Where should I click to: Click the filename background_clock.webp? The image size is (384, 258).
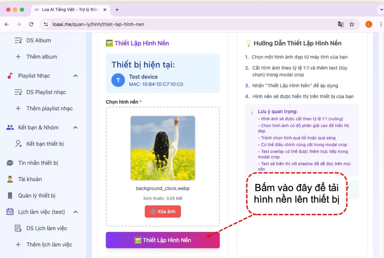pos(163,188)
